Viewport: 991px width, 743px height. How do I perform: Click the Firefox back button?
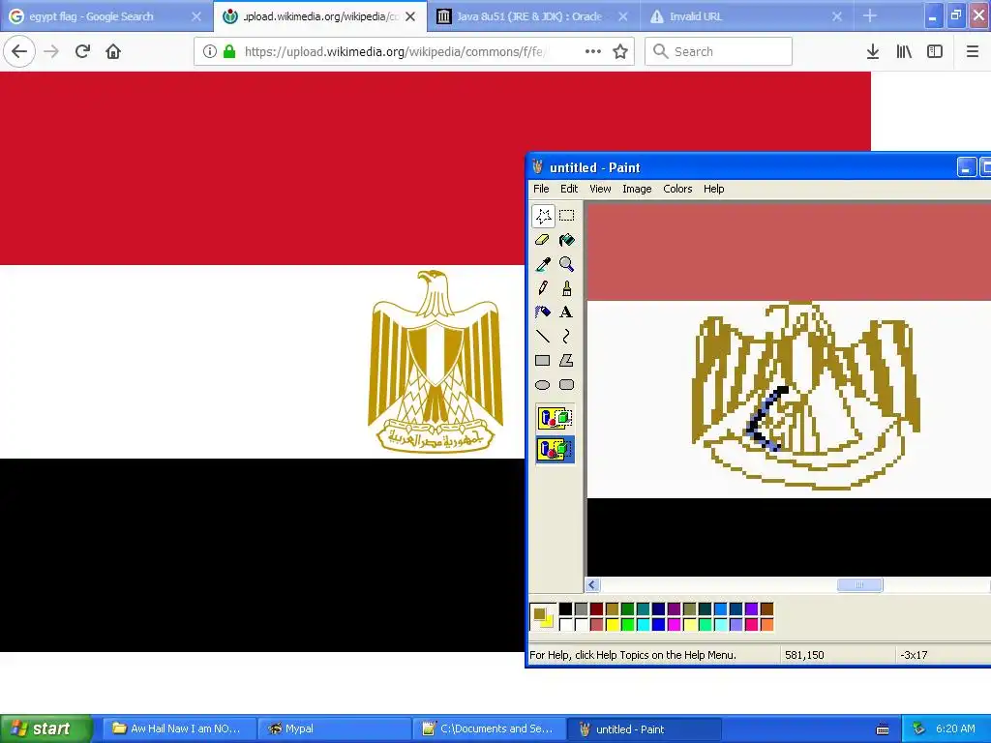tap(19, 52)
